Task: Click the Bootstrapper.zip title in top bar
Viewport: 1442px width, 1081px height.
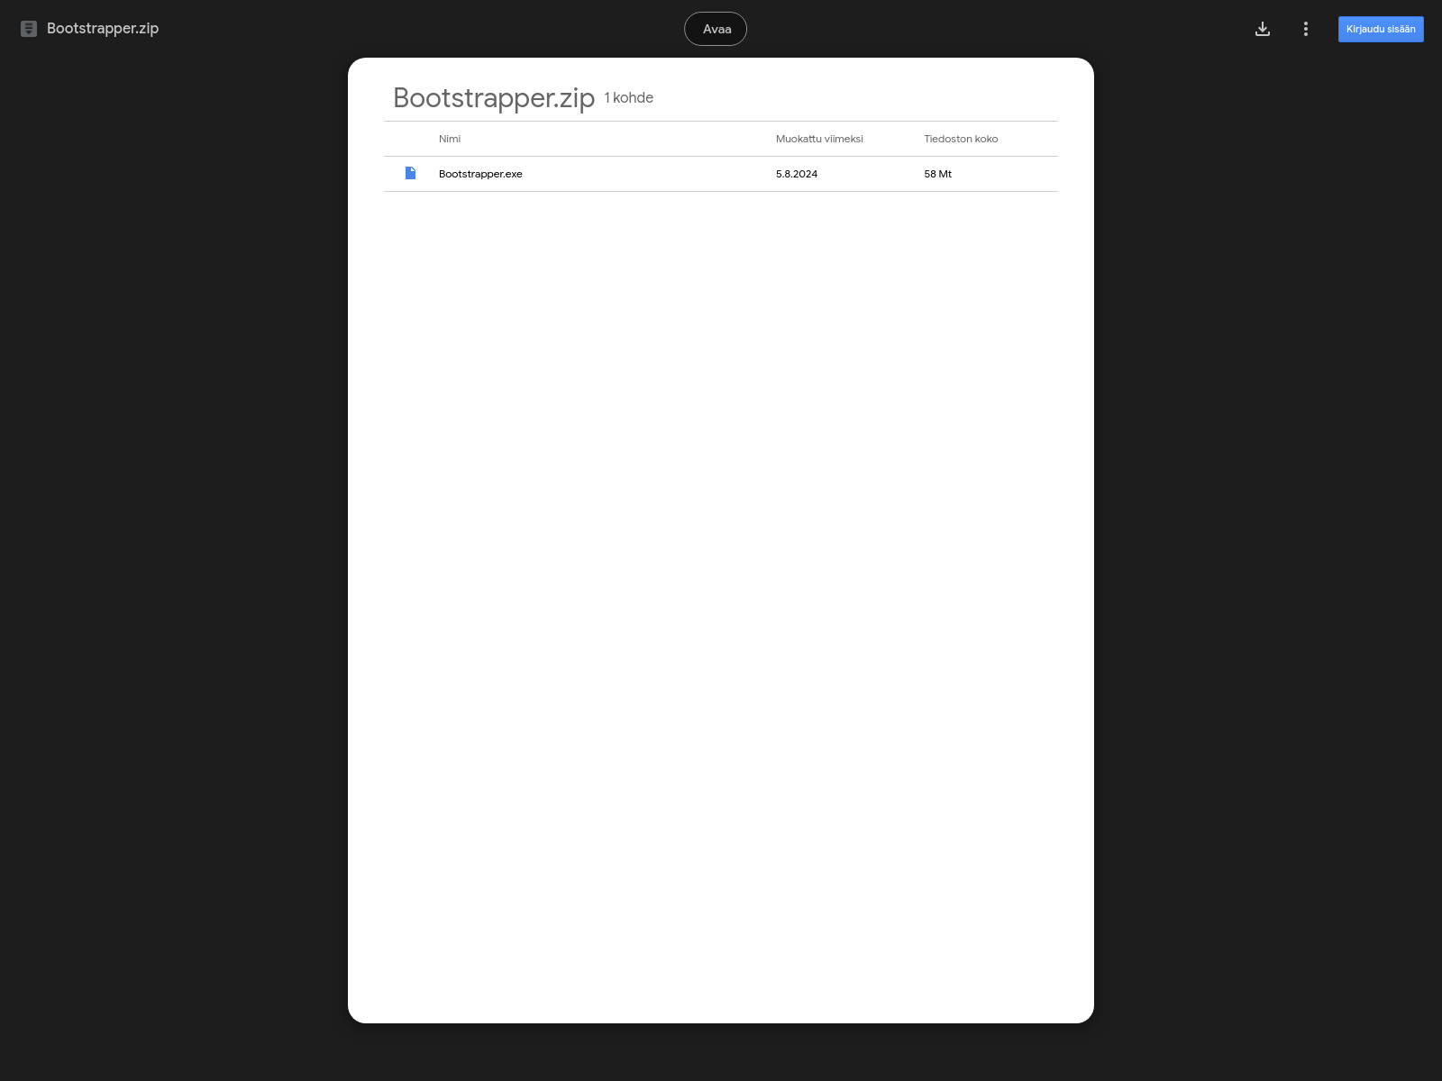Action: pos(103,29)
